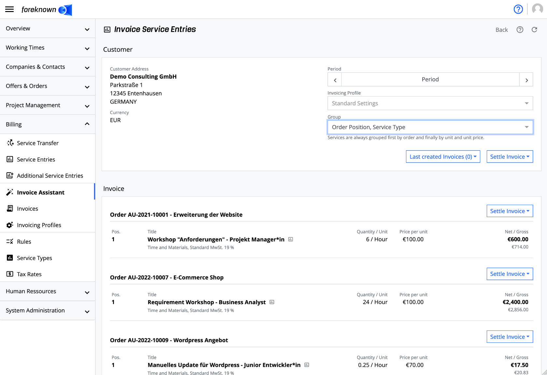The width and height of the screenshot is (547, 375).
Task: Open the user profile avatar
Action: pos(537,9)
